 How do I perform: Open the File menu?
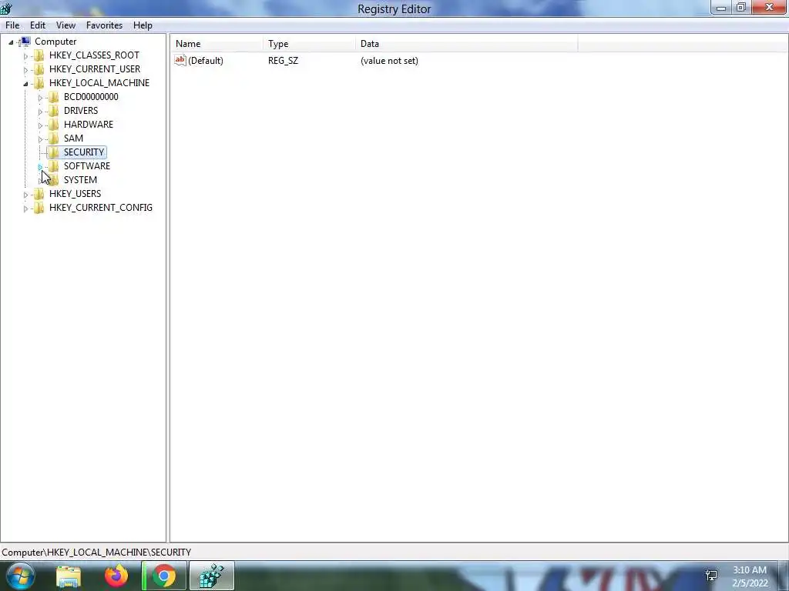12,25
